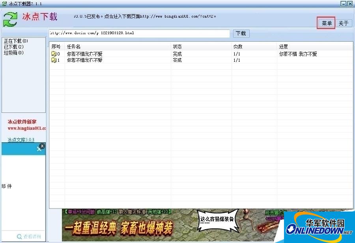The image size is (355, 243).
Task: Click the folder icon of task 0
Action: pos(54,54)
